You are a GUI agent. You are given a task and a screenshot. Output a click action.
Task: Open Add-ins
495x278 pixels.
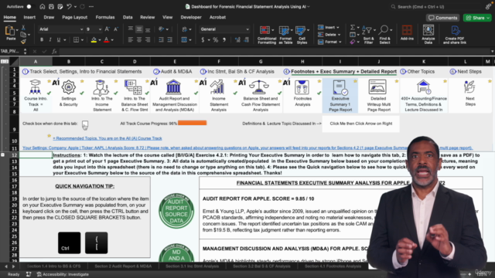407,33
